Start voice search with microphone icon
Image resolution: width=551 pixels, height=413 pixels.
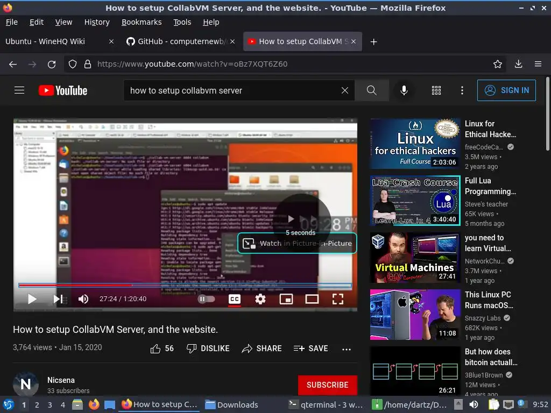coord(404,90)
